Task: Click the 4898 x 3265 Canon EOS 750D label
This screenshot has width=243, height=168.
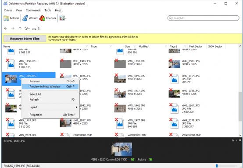Action: [109, 160]
